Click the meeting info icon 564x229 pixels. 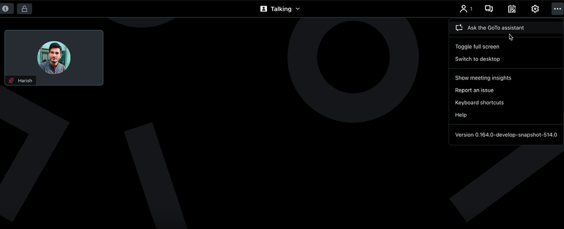(x=6, y=9)
